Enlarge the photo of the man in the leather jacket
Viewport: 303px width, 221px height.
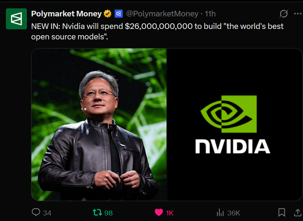point(99,124)
